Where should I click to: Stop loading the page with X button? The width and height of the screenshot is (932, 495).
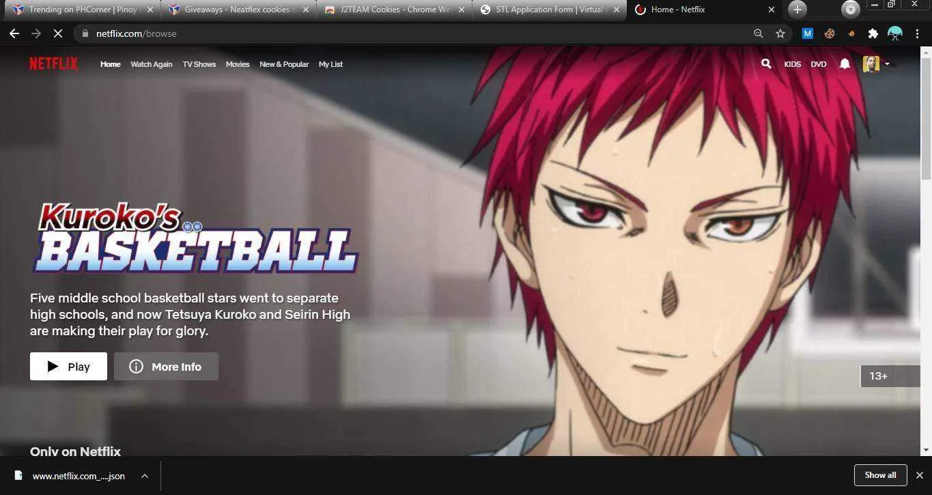point(59,33)
